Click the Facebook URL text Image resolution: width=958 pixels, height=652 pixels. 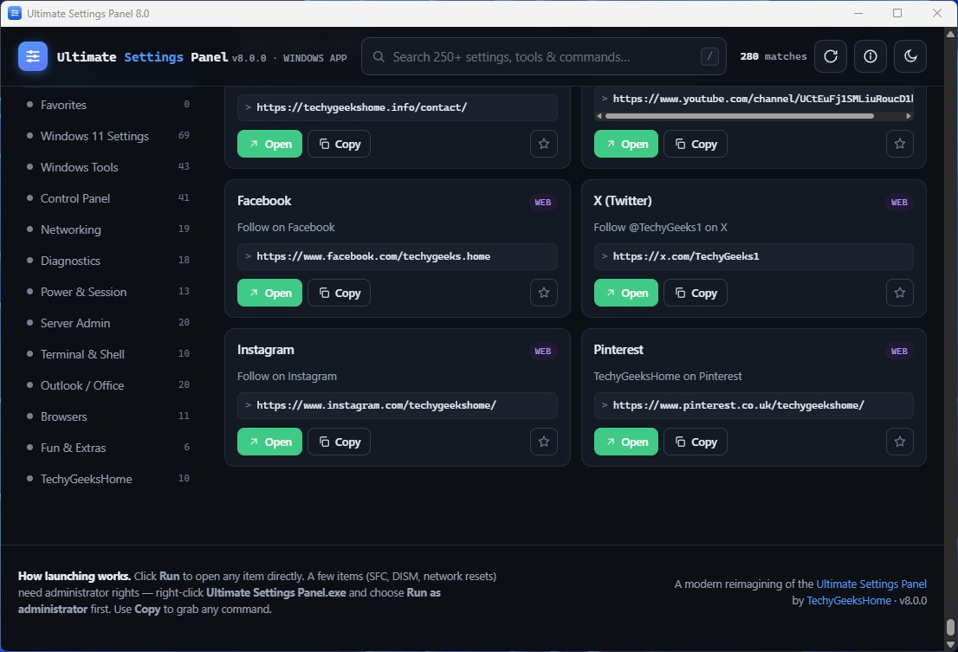pos(372,256)
